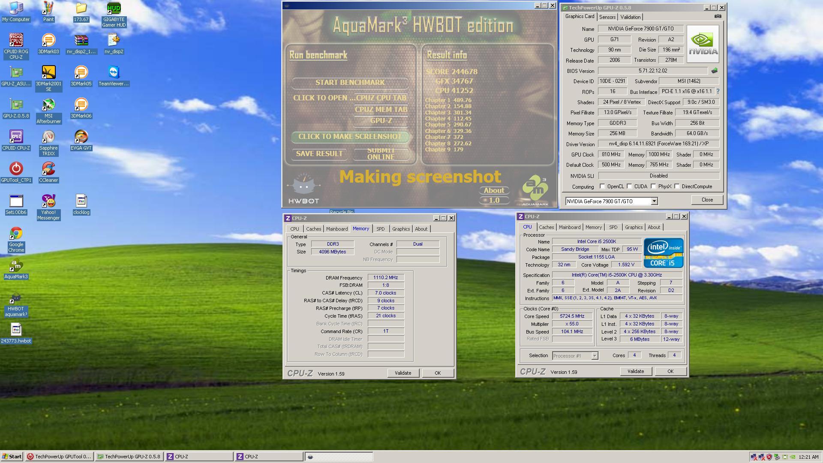Click OK in CPU-Z CPU window
Screen dimensions: 823x463
tap(670, 371)
